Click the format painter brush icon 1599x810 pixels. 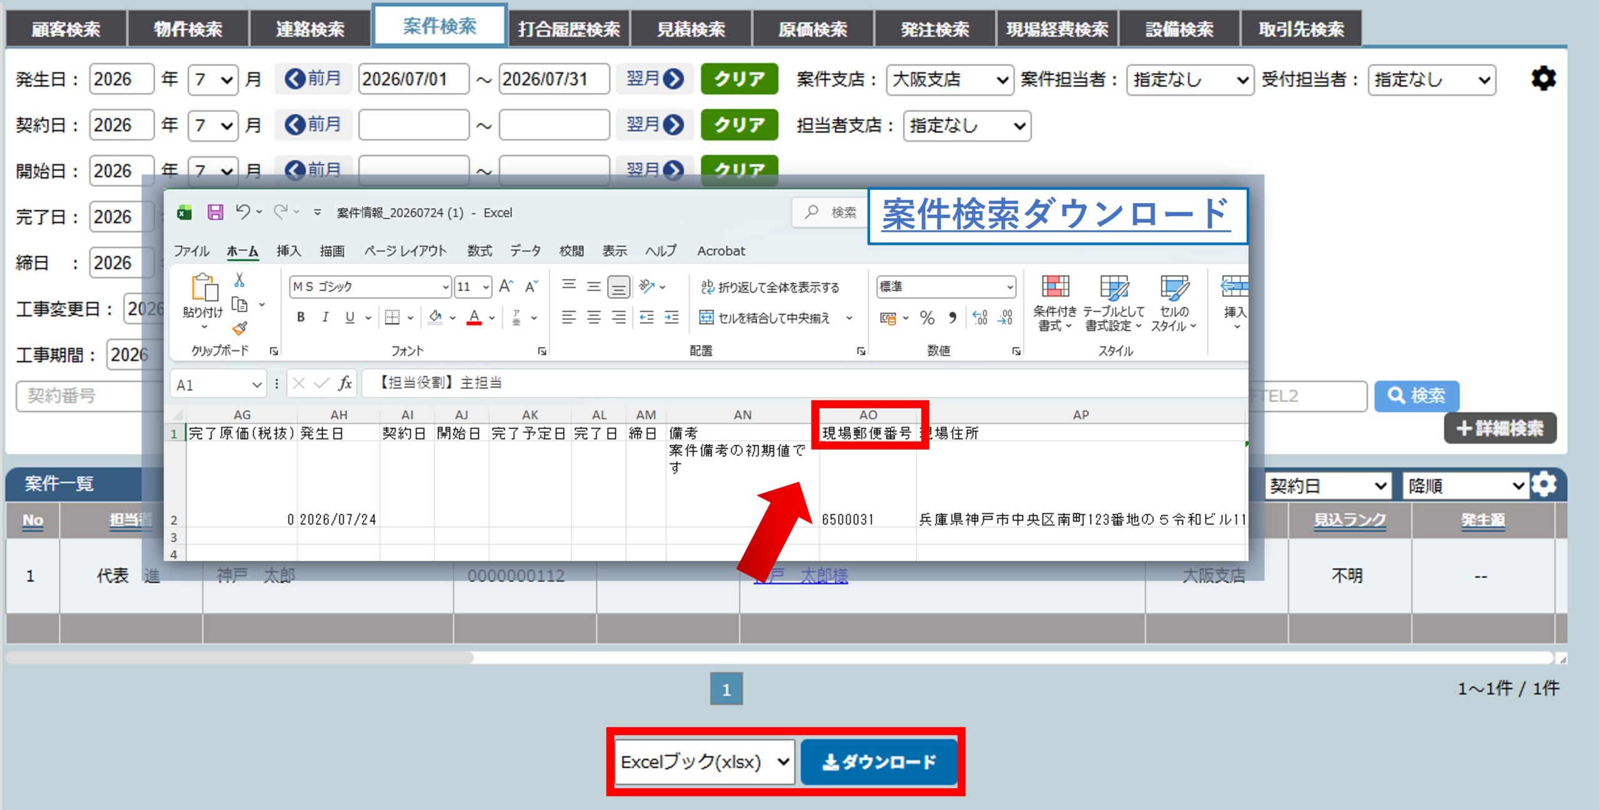(239, 328)
